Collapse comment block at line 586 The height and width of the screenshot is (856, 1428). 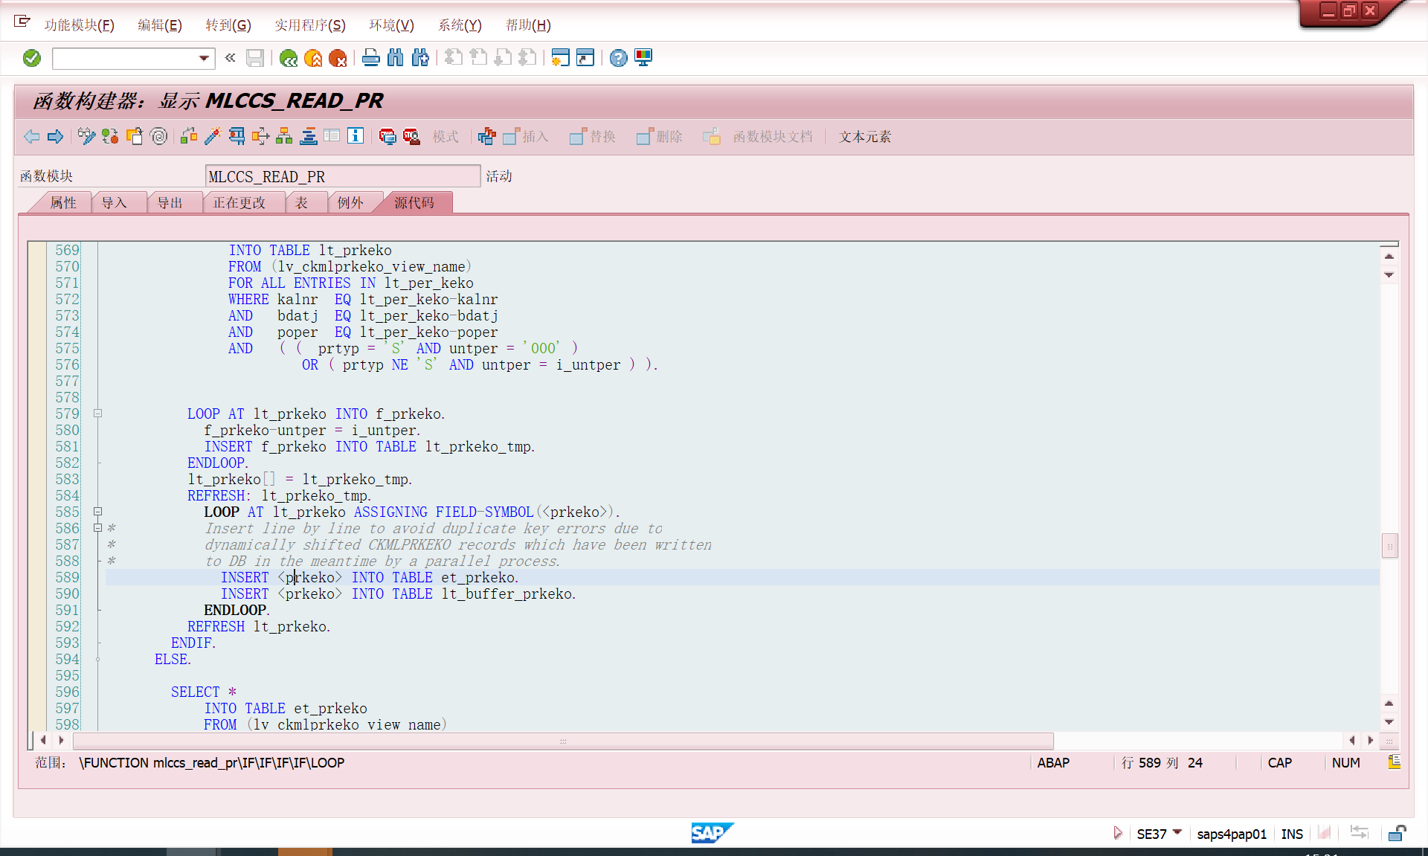pos(97,528)
